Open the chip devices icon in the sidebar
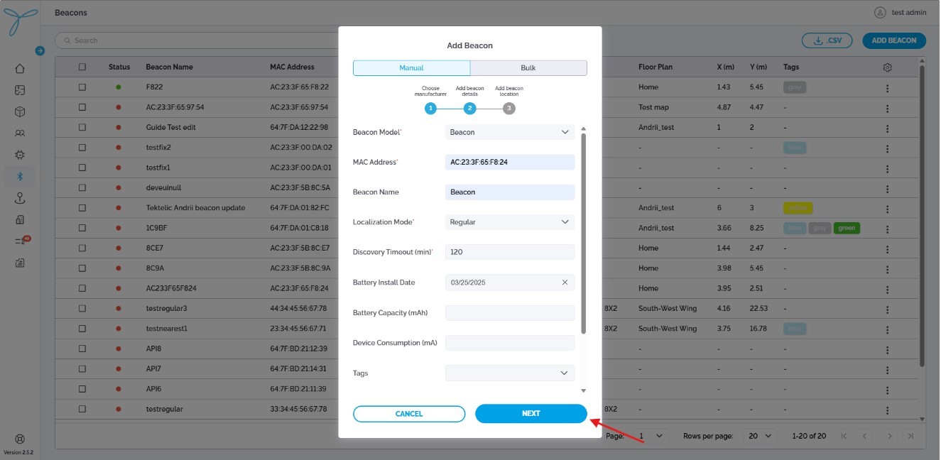This screenshot has height=460, width=941. (x=20, y=155)
